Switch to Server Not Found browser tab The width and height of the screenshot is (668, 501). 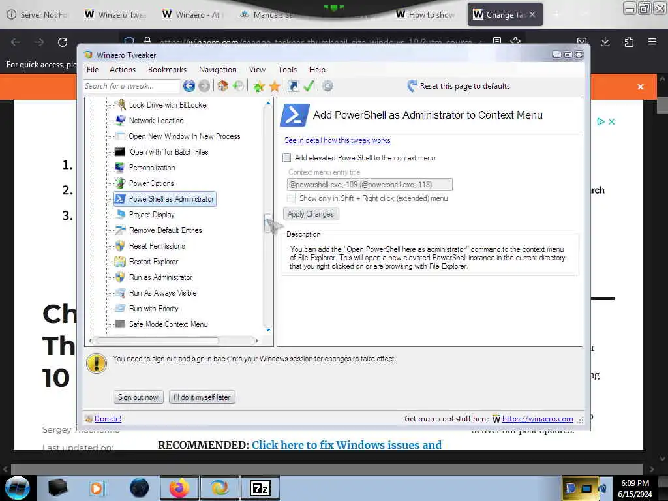[37, 15]
